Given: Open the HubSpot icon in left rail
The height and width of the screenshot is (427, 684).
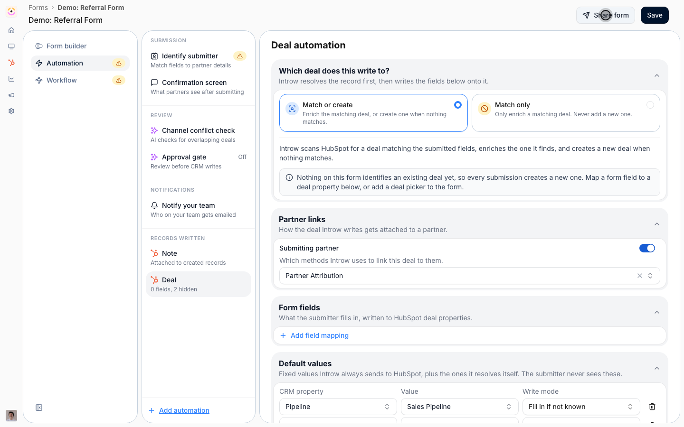Looking at the screenshot, I should pos(11,63).
